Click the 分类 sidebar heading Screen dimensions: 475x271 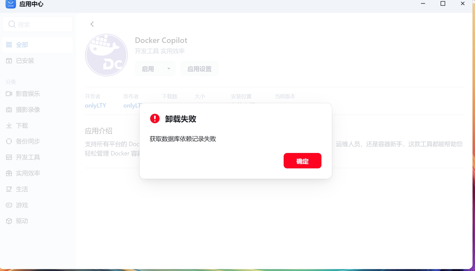[11, 82]
